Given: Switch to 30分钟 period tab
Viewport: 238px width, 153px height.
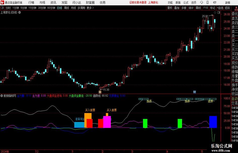Looking at the screenshot, I should [42, 8].
